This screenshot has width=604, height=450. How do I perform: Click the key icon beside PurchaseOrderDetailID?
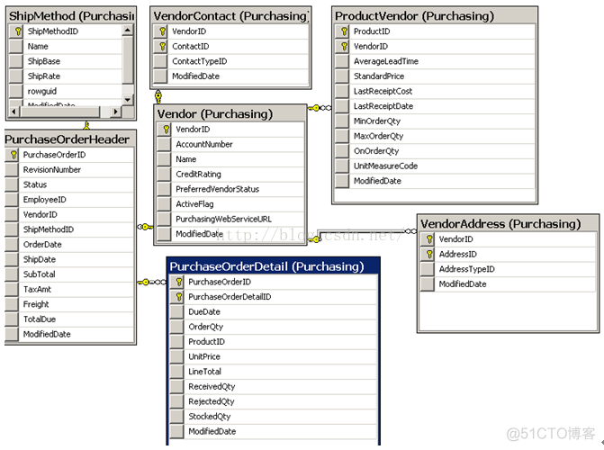179,297
